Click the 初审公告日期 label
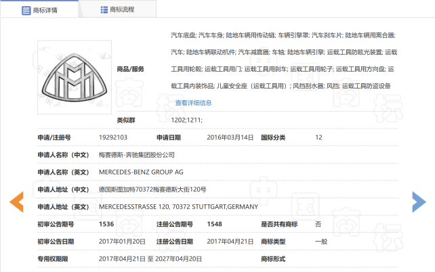 point(56,242)
